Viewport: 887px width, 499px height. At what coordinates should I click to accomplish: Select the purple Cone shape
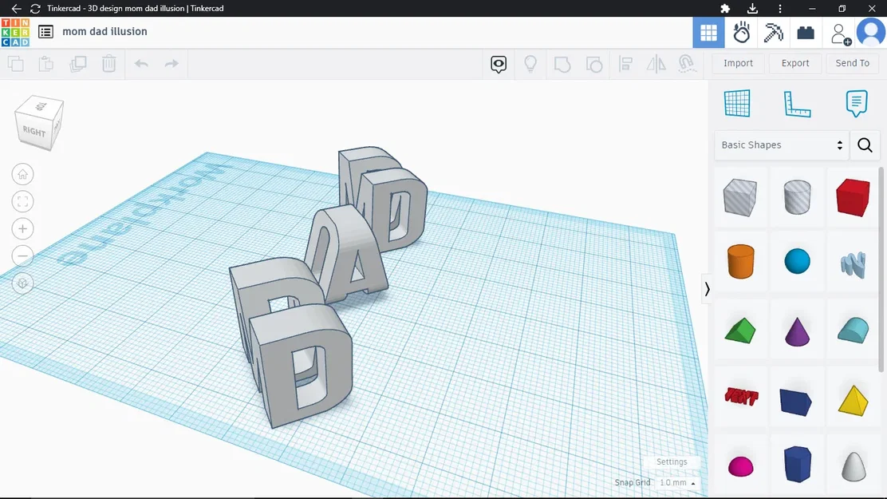(797, 331)
